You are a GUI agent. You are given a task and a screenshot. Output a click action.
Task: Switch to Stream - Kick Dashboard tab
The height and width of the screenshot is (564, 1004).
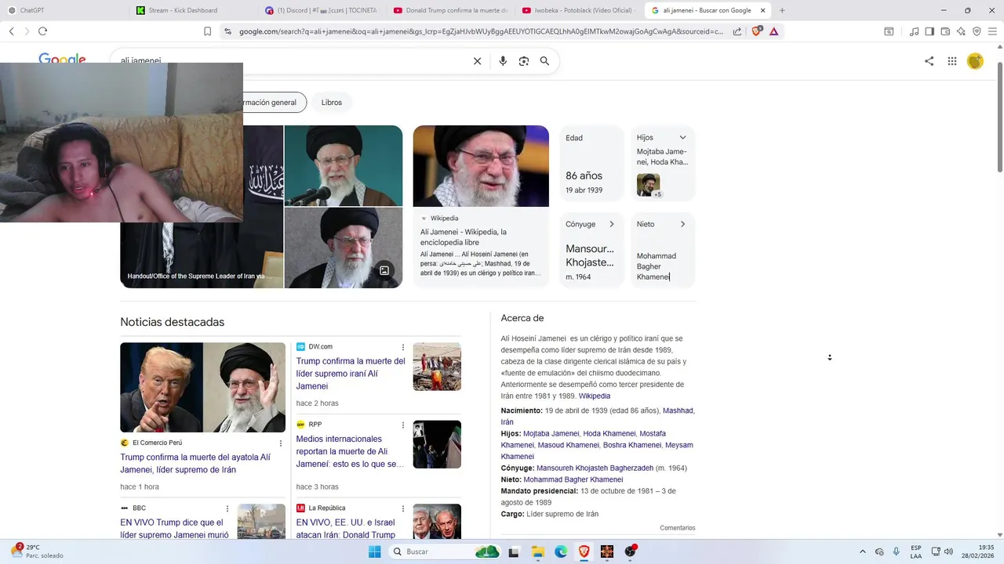(x=192, y=10)
